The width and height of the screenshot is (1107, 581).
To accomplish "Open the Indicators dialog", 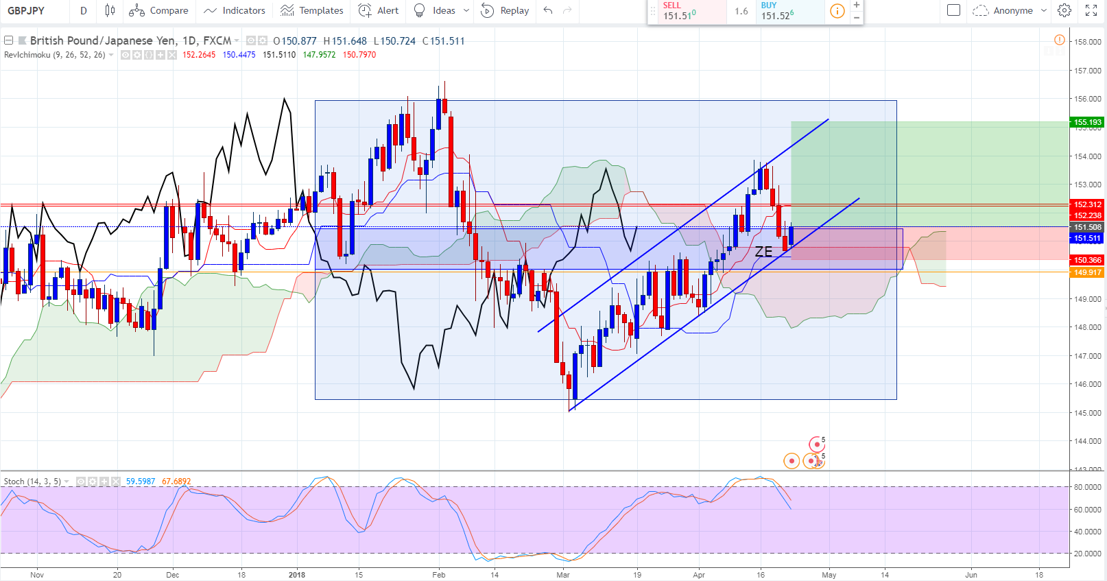I will click(x=235, y=10).
